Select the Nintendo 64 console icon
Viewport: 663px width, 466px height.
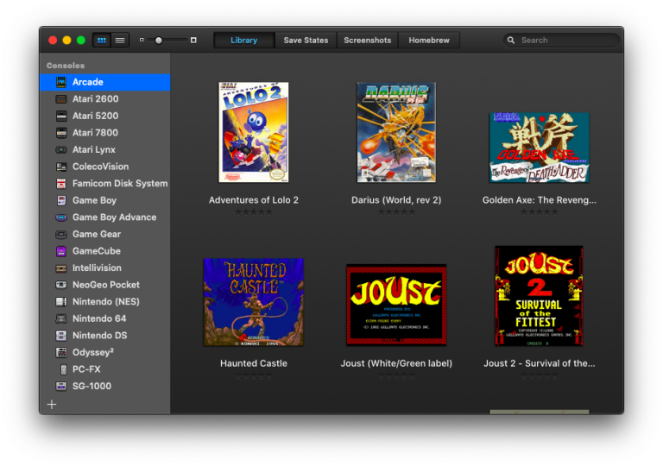61,318
